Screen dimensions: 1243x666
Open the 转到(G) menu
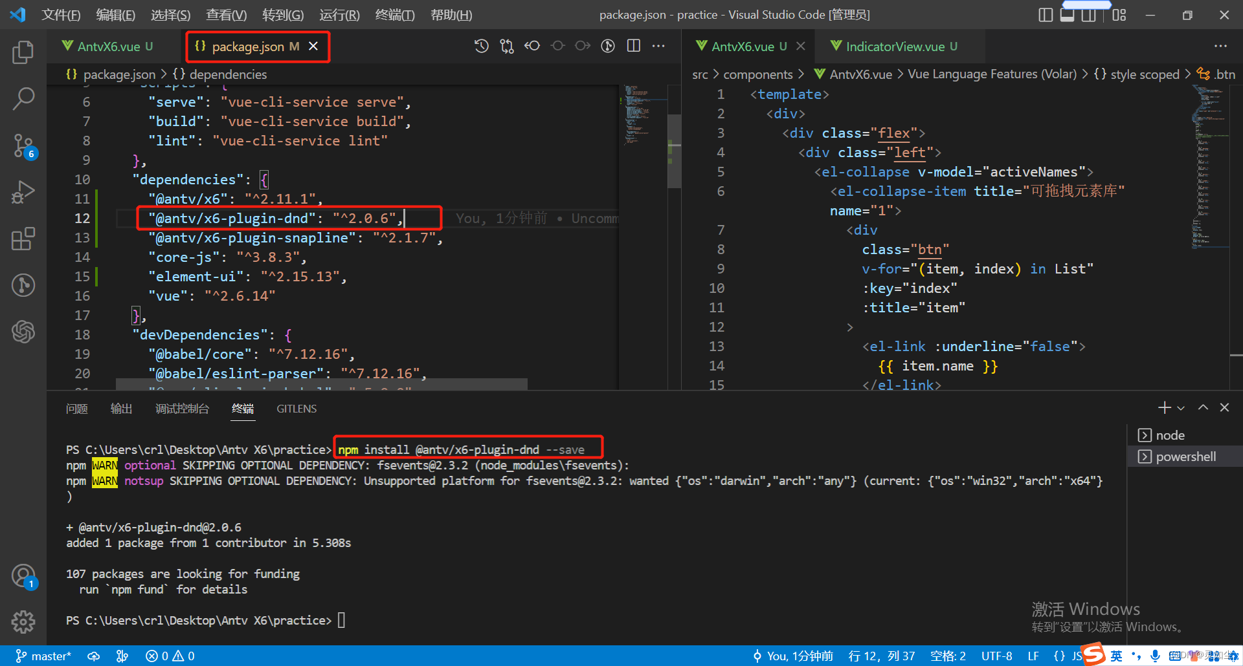pos(283,15)
